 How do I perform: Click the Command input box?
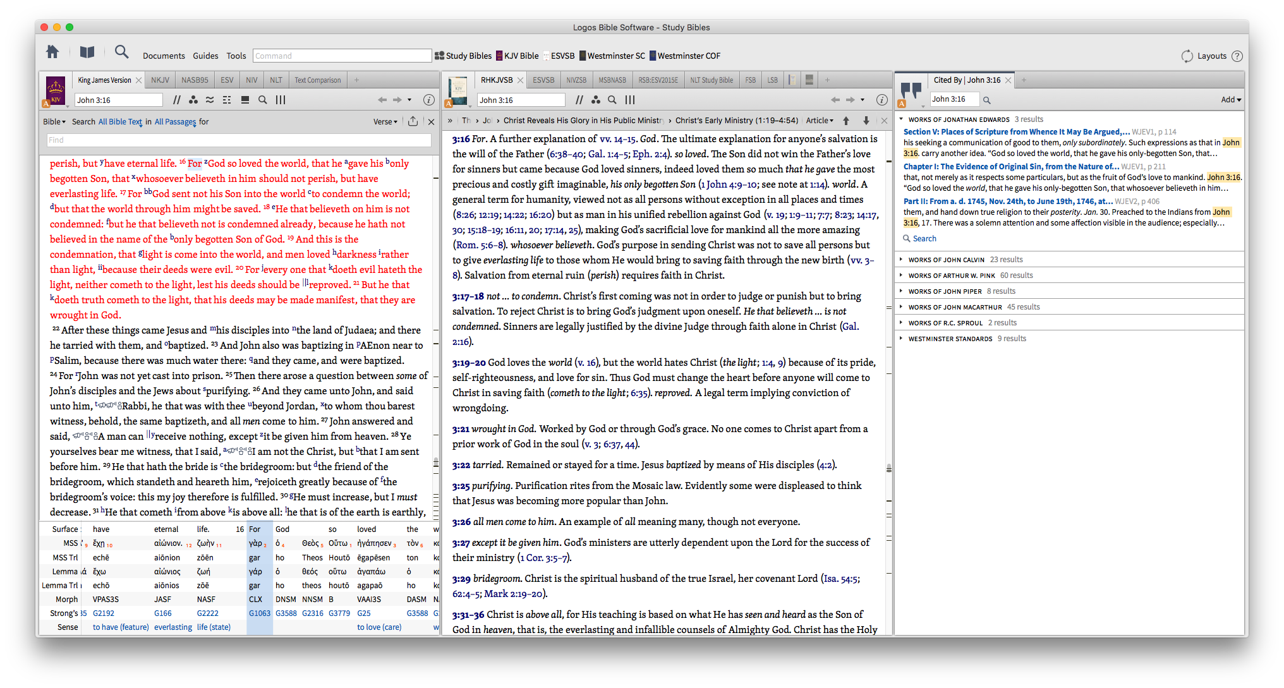tap(342, 56)
